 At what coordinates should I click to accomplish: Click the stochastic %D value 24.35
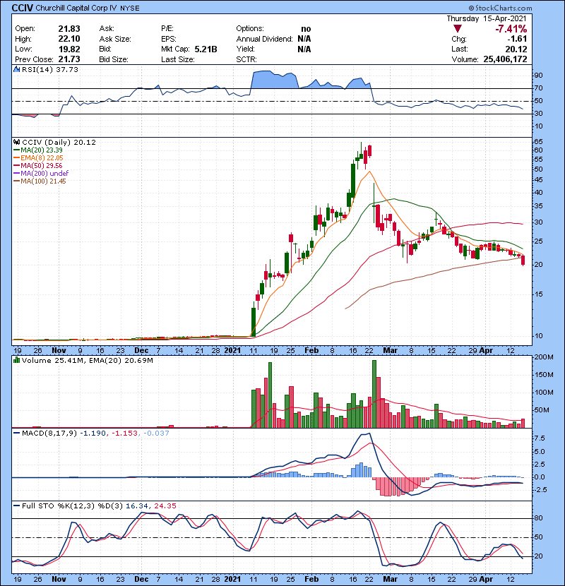pyautogui.click(x=165, y=506)
